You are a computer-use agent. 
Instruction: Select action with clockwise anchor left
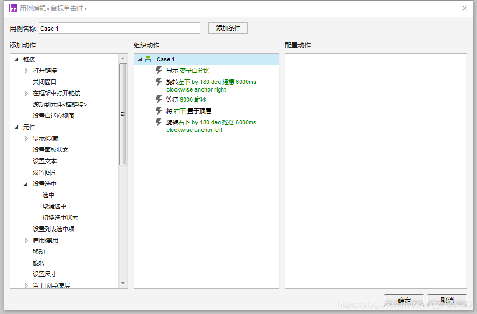[211, 126]
